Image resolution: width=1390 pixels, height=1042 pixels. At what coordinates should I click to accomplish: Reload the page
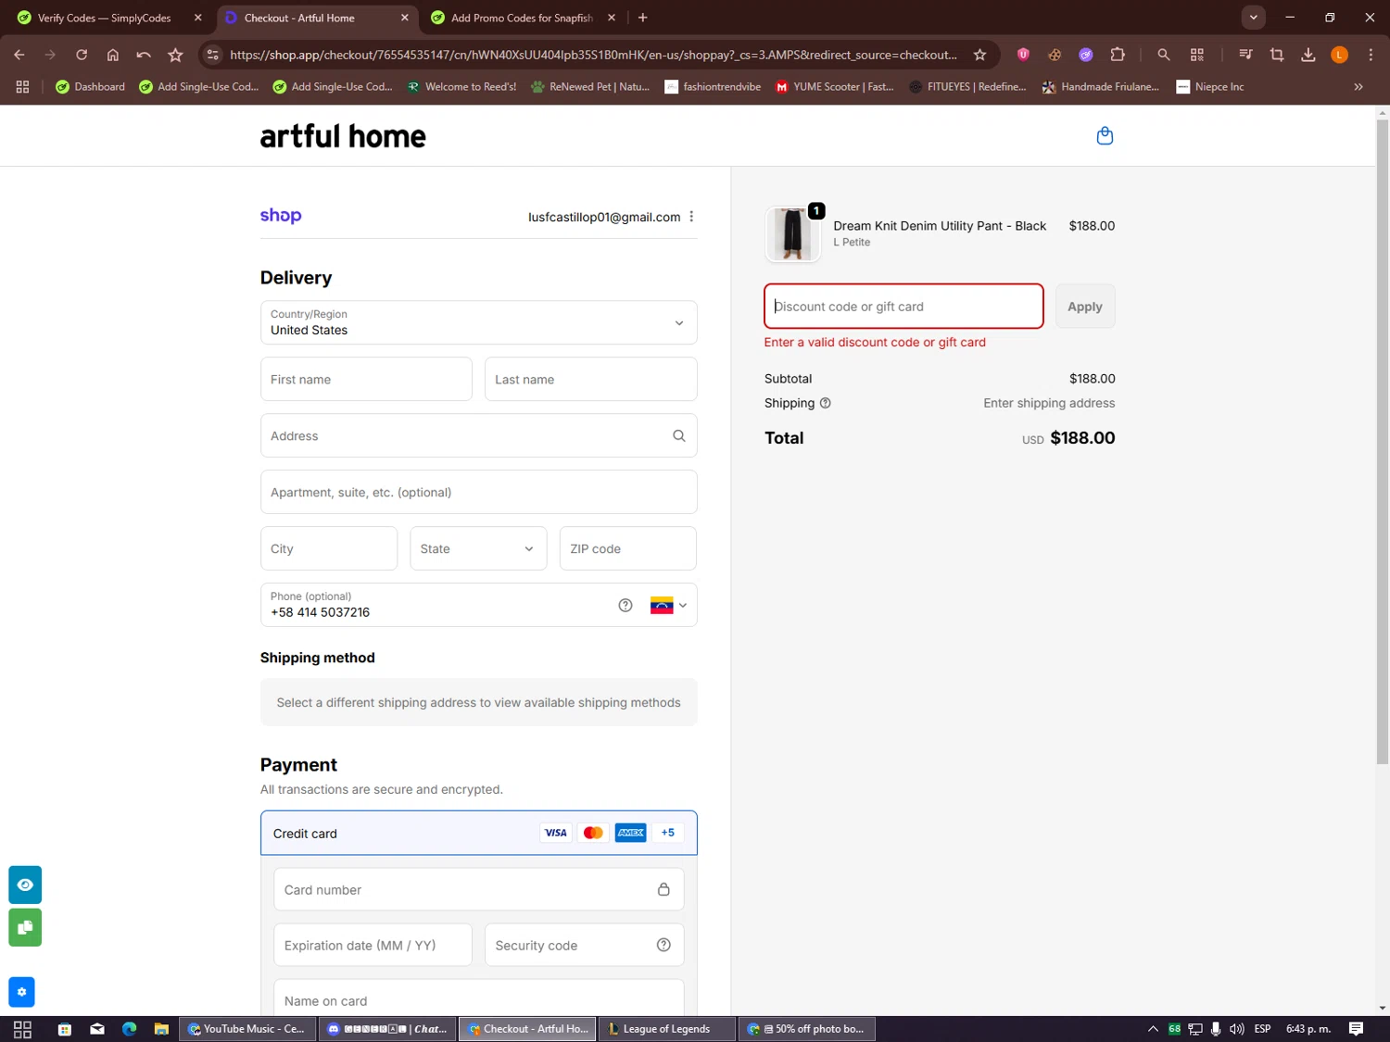(x=82, y=55)
